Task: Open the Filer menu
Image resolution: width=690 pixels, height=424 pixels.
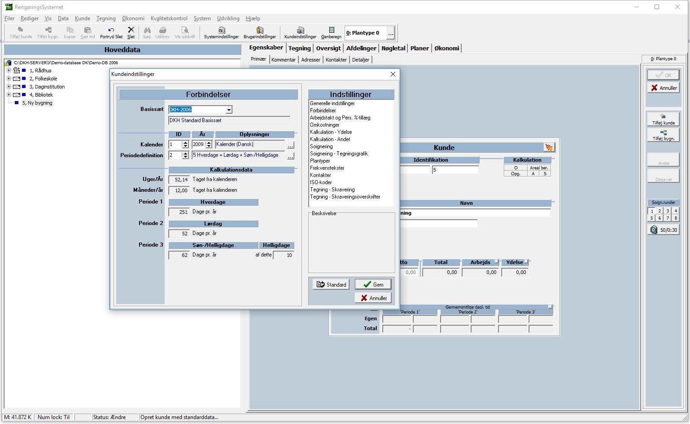Action: coord(9,18)
